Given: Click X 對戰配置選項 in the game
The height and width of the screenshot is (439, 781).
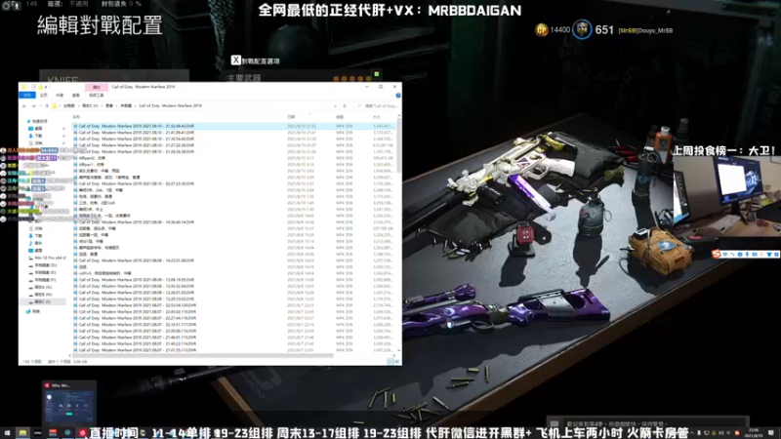Looking at the screenshot, I should [256, 60].
